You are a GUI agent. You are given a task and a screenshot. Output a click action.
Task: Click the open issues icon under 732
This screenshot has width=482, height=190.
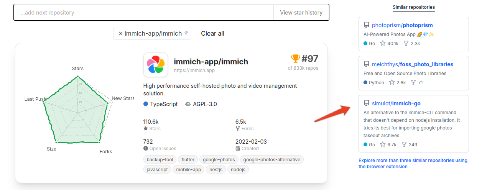click(x=146, y=149)
